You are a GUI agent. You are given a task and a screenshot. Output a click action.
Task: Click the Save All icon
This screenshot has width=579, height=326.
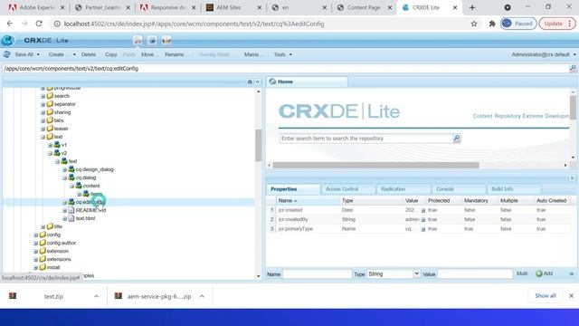pos(7,54)
